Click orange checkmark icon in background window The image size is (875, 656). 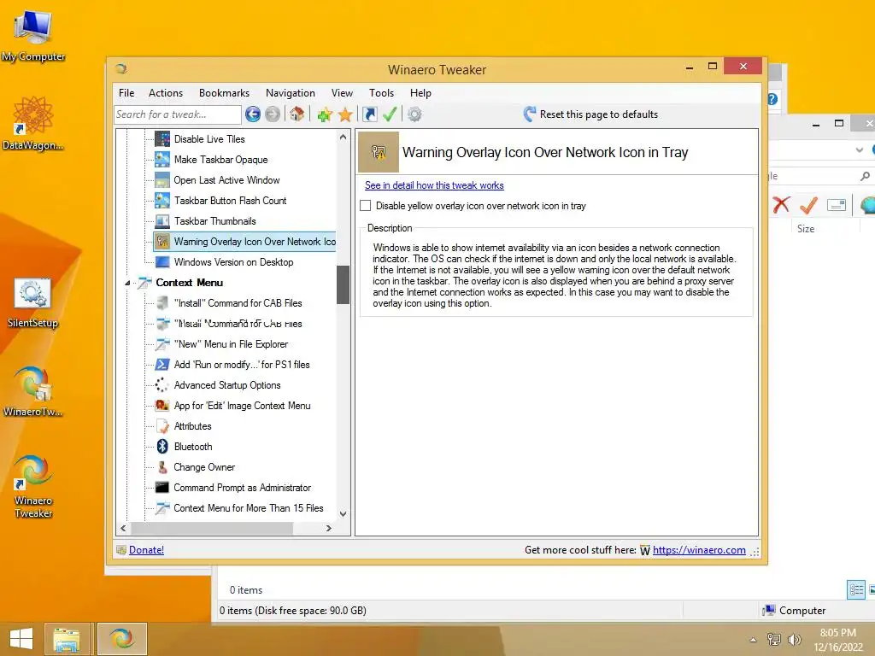click(x=808, y=205)
